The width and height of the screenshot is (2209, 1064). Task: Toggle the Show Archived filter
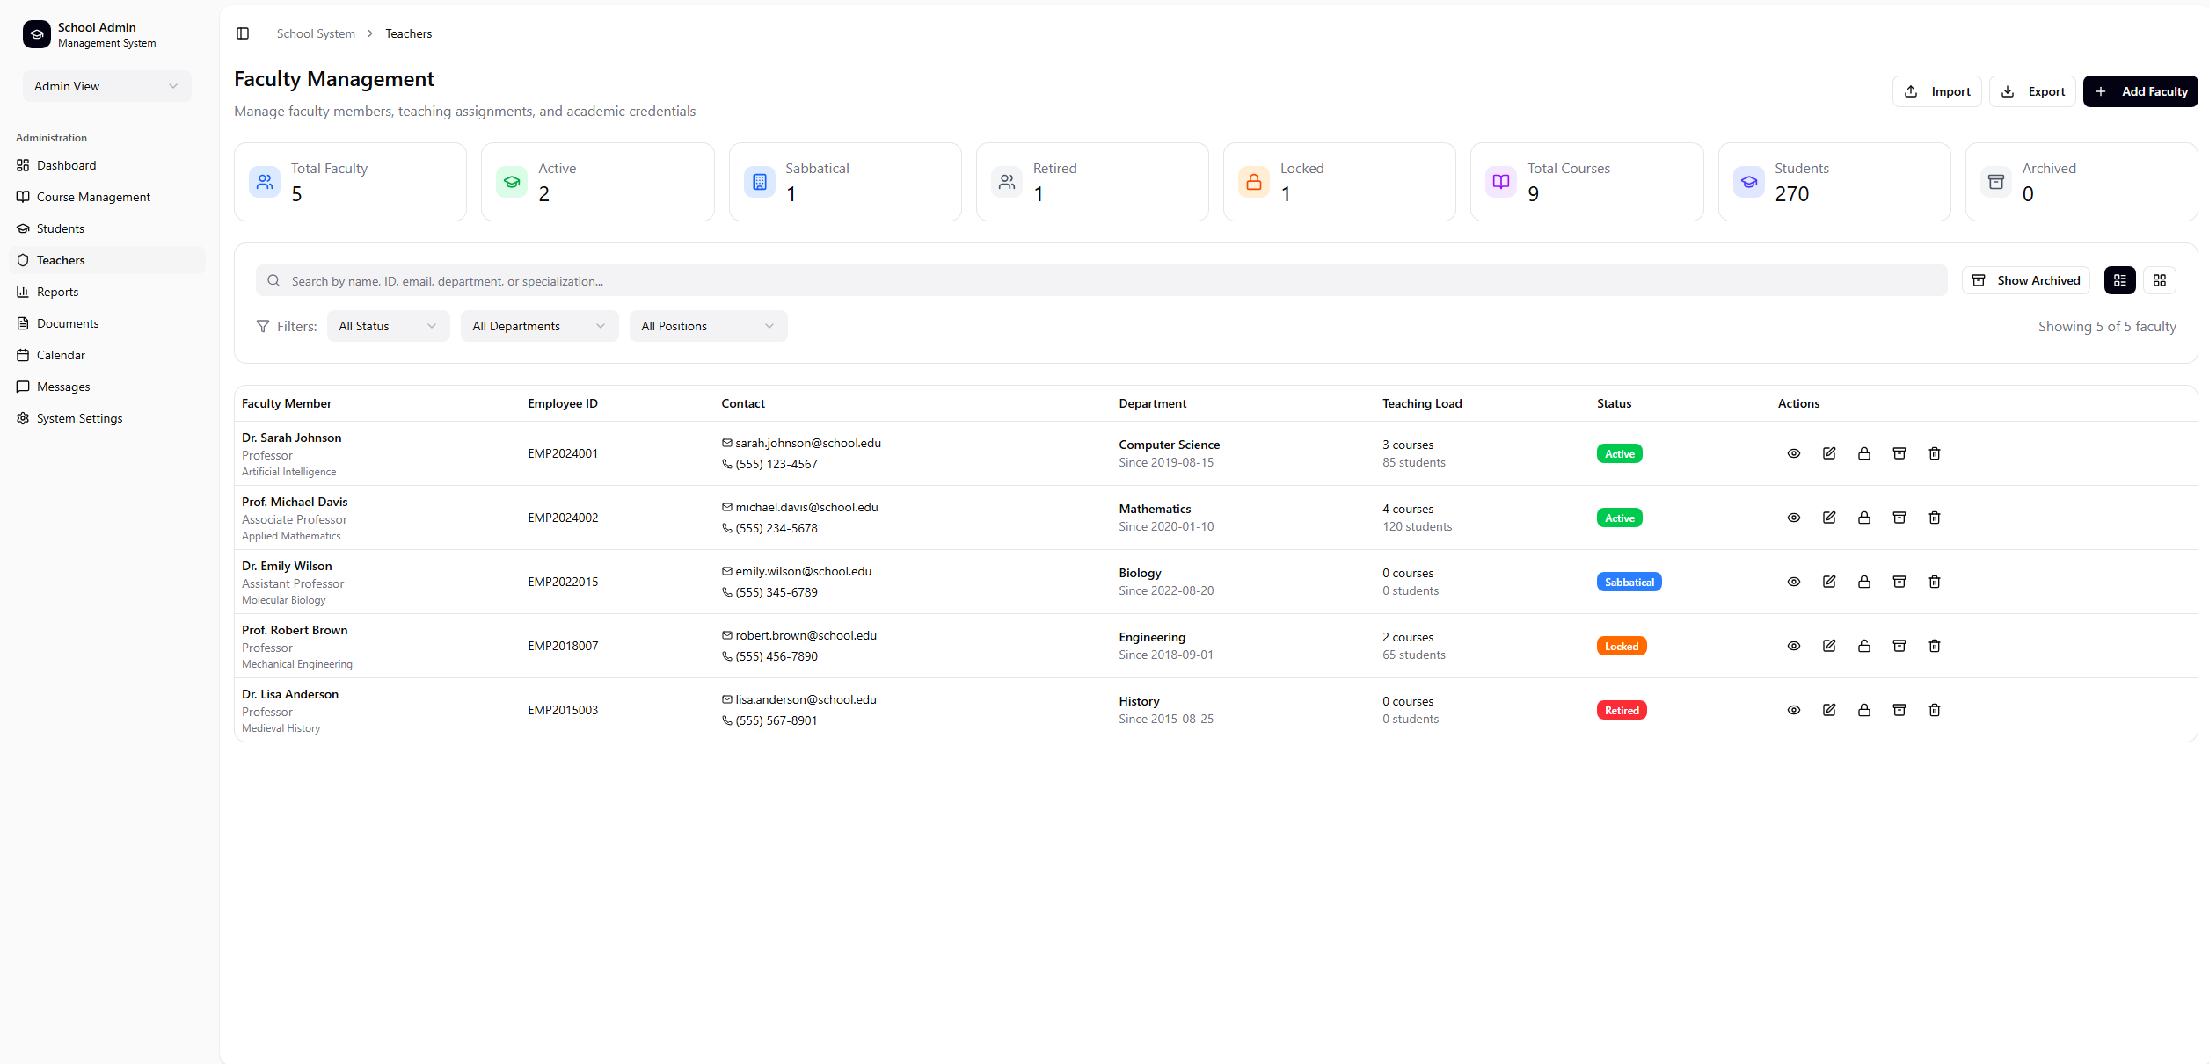coord(2026,279)
